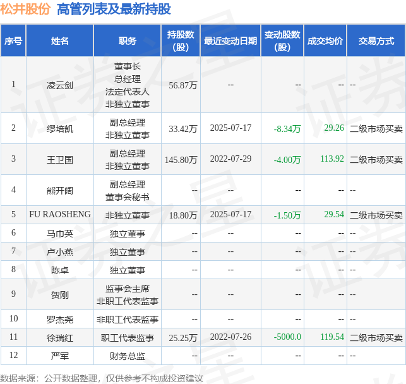Click the 交易方式 column header
This screenshot has width=406, height=384.
point(376,40)
